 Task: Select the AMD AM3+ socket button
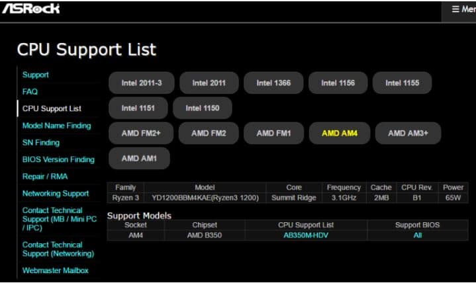click(x=408, y=133)
